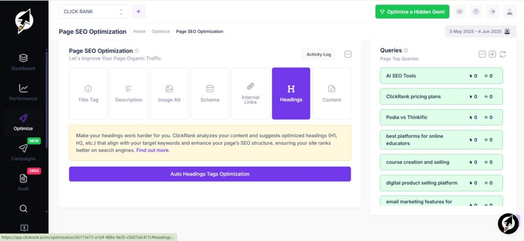Click Optimize a Hidden Gem button
Viewport: 524px width, 241px height.
click(x=412, y=12)
